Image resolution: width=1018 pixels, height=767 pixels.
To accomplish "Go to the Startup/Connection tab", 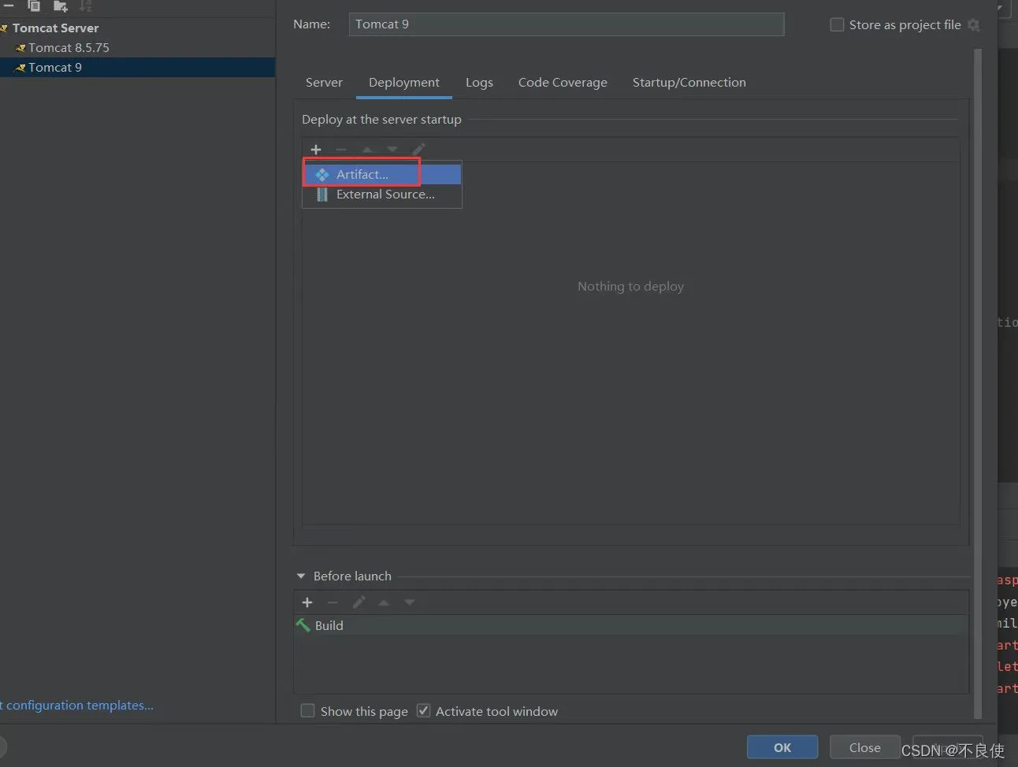I will tap(689, 83).
